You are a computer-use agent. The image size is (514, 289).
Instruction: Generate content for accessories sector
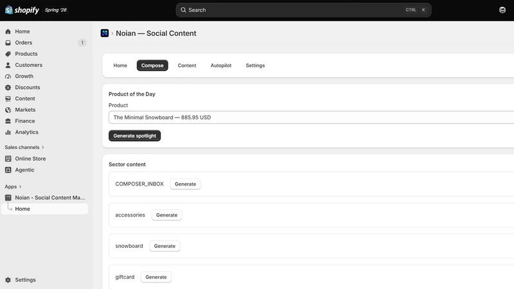click(166, 215)
